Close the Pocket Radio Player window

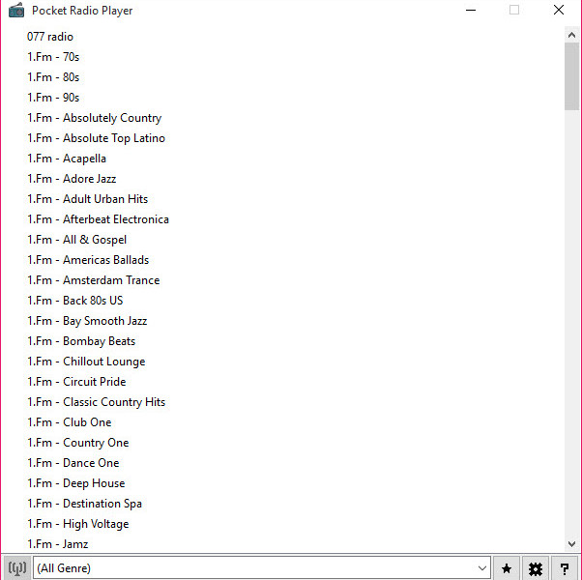click(x=558, y=11)
